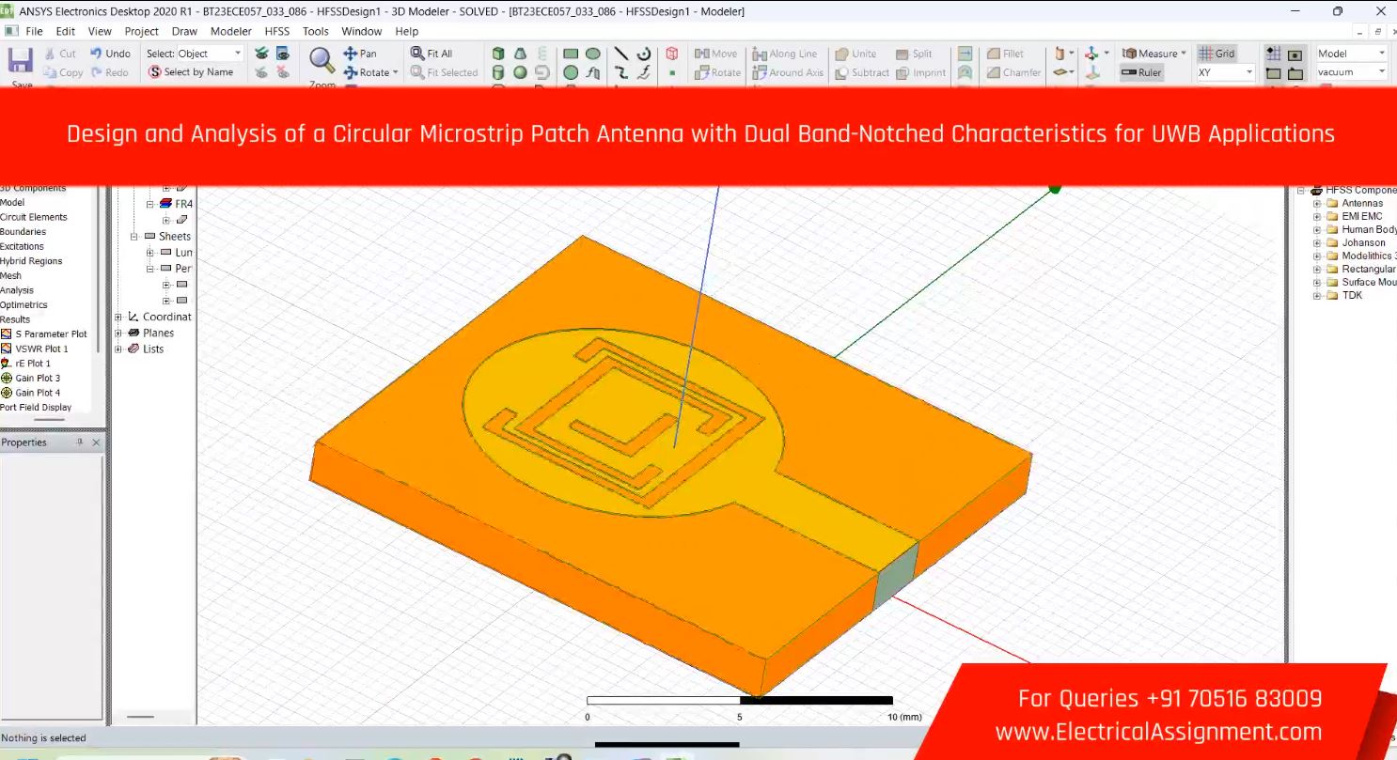Toggle the Ruler display button
This screenshot has width=1397, height=760.
tap(1141, 72)
